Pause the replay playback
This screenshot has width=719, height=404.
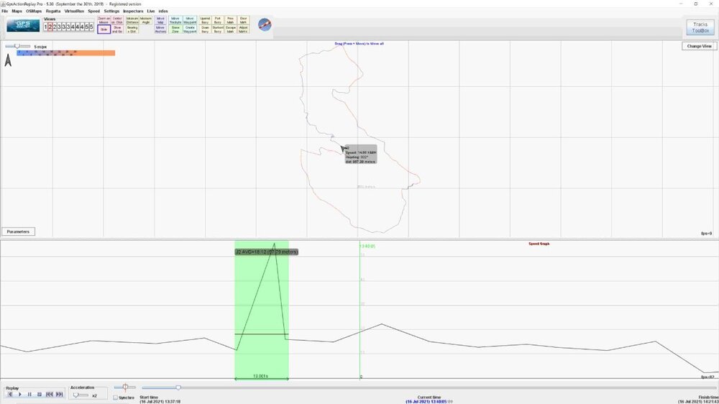click(x=29, y=395)
